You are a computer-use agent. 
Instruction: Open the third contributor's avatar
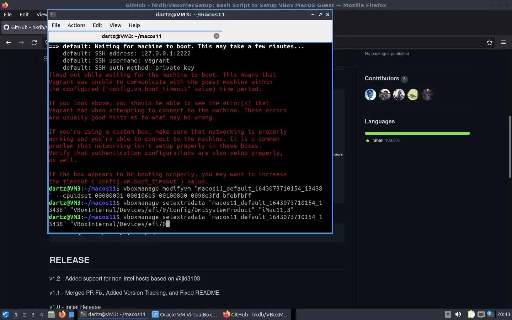pos(399,95)
